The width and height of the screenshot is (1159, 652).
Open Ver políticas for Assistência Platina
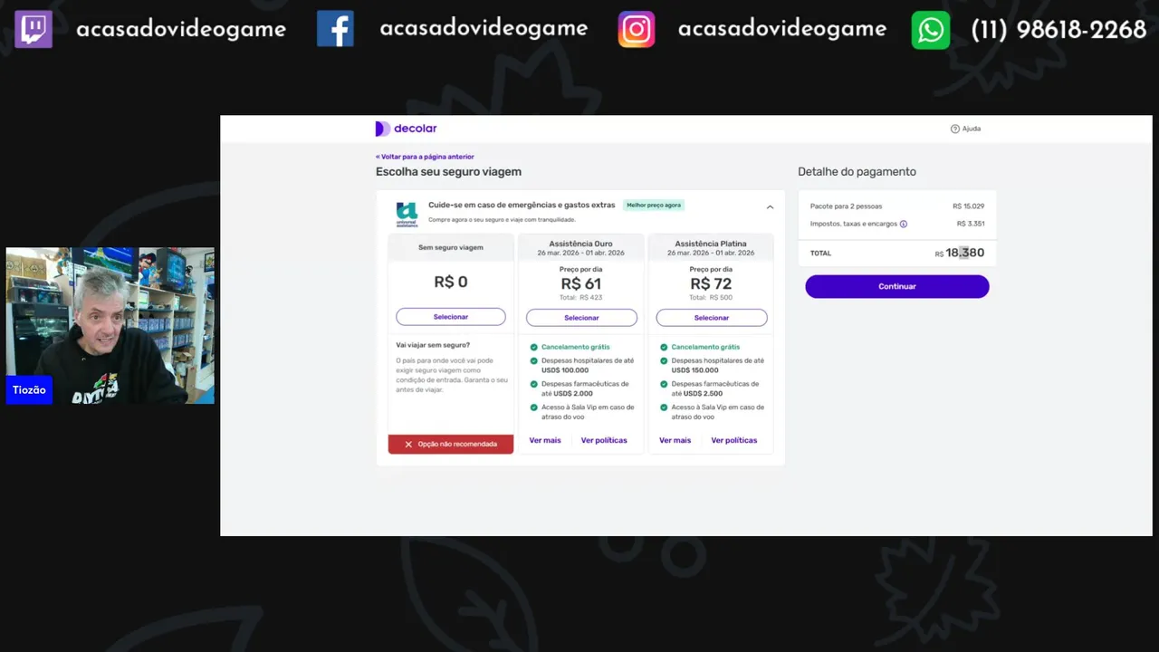coord(734,440)
